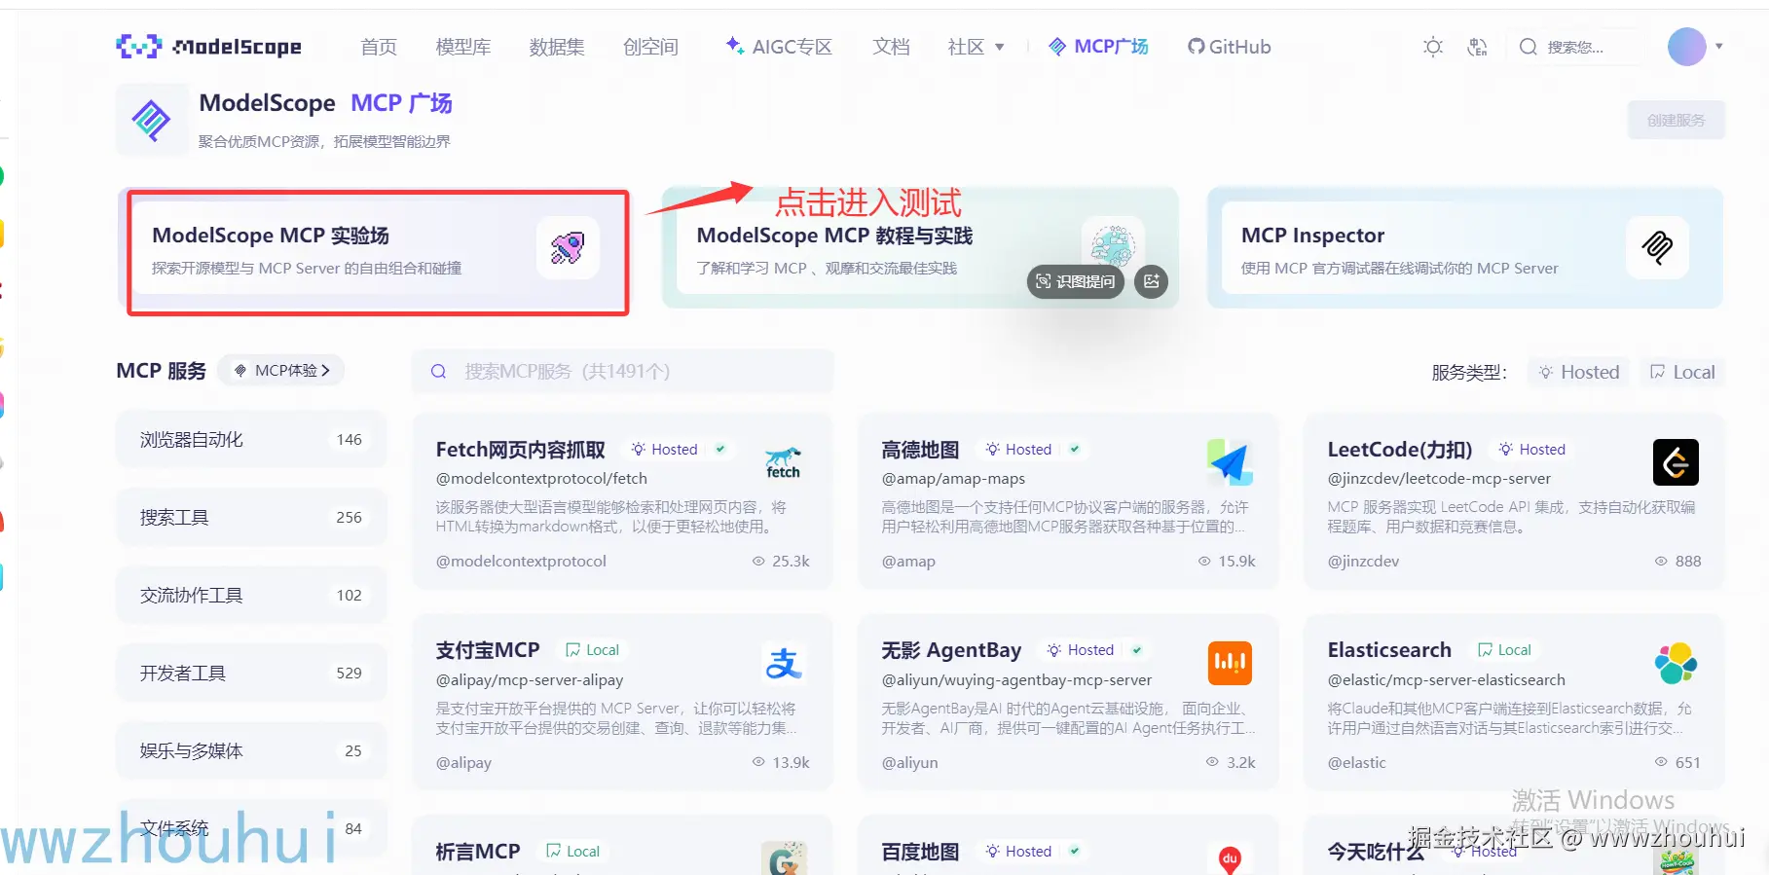1769x875 pixels.
Task: Click image save icon beside 识图提问
Action: 1151,281
